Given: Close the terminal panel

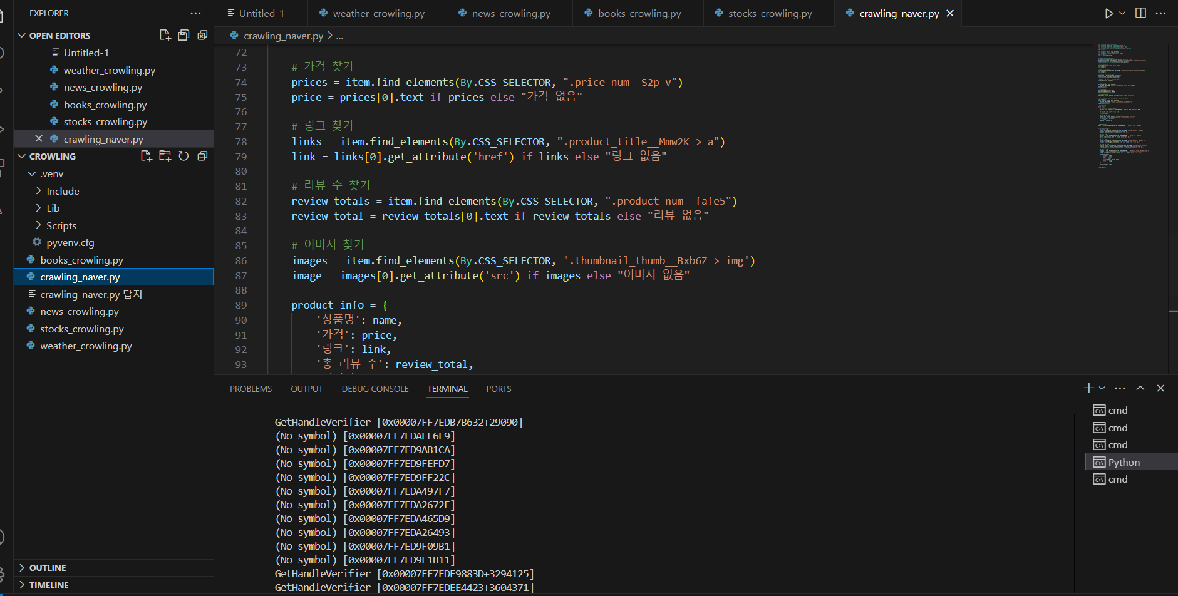Looking at the screenshot, I should 1160,388.
